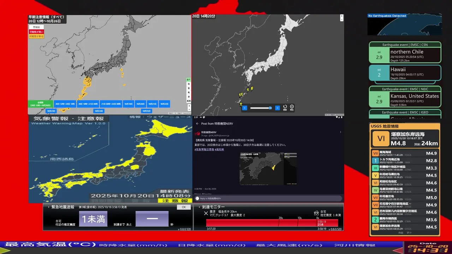Select the 高潮 filter on the early warning map
The image size is (452, 254).
[x=189, y=101]
